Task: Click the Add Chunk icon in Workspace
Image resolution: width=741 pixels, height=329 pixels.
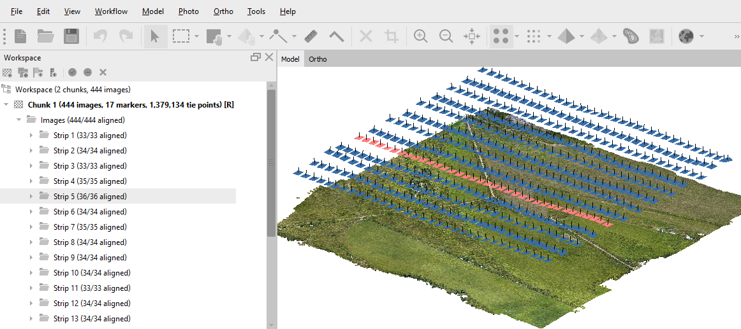Action: (x=8, y=73)
